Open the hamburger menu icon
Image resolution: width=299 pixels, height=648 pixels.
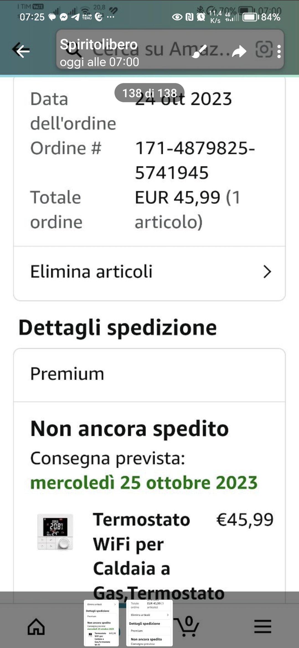[262, 626]
